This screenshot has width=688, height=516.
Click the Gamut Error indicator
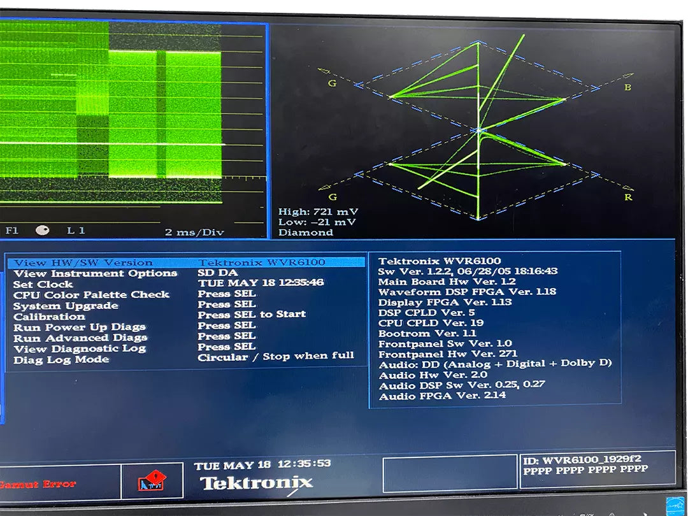[x=38, y=485]
